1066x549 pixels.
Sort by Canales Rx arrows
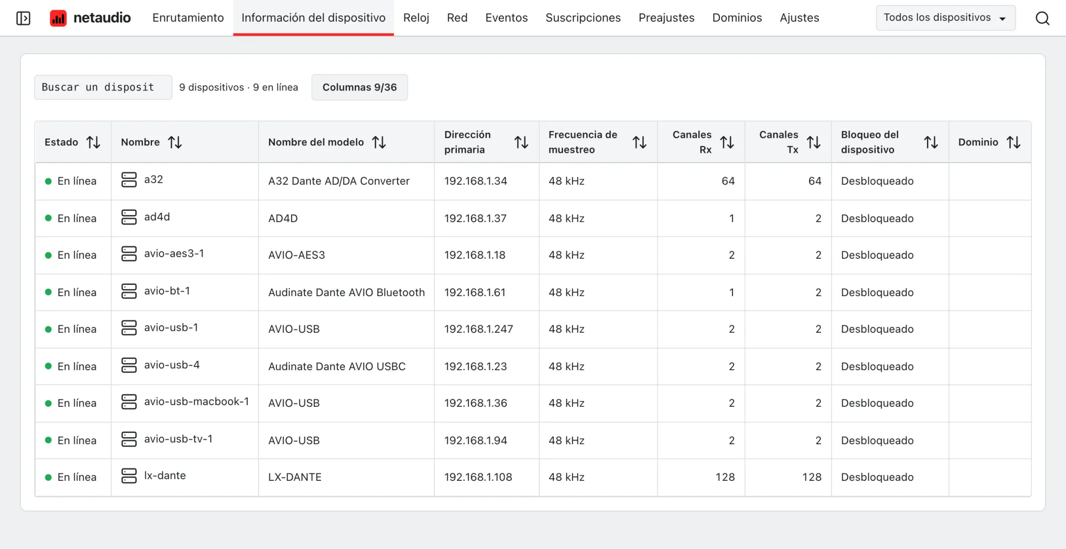pyautogui.click(x=727, y=142)
